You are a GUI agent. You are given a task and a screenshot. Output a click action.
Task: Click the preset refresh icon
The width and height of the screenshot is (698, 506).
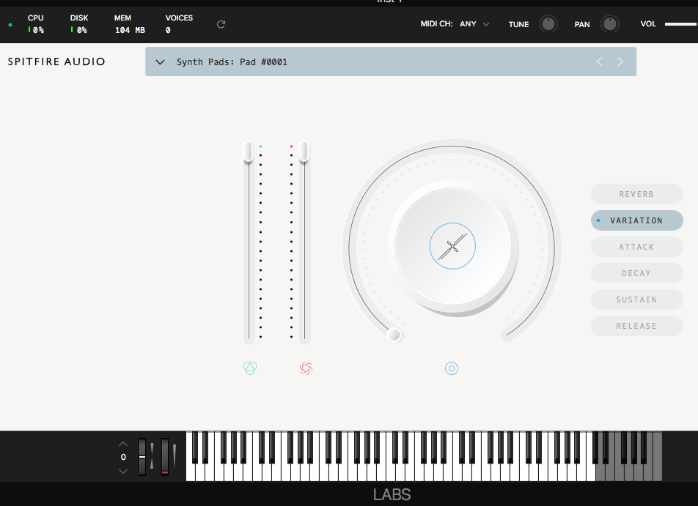point(221,24)
